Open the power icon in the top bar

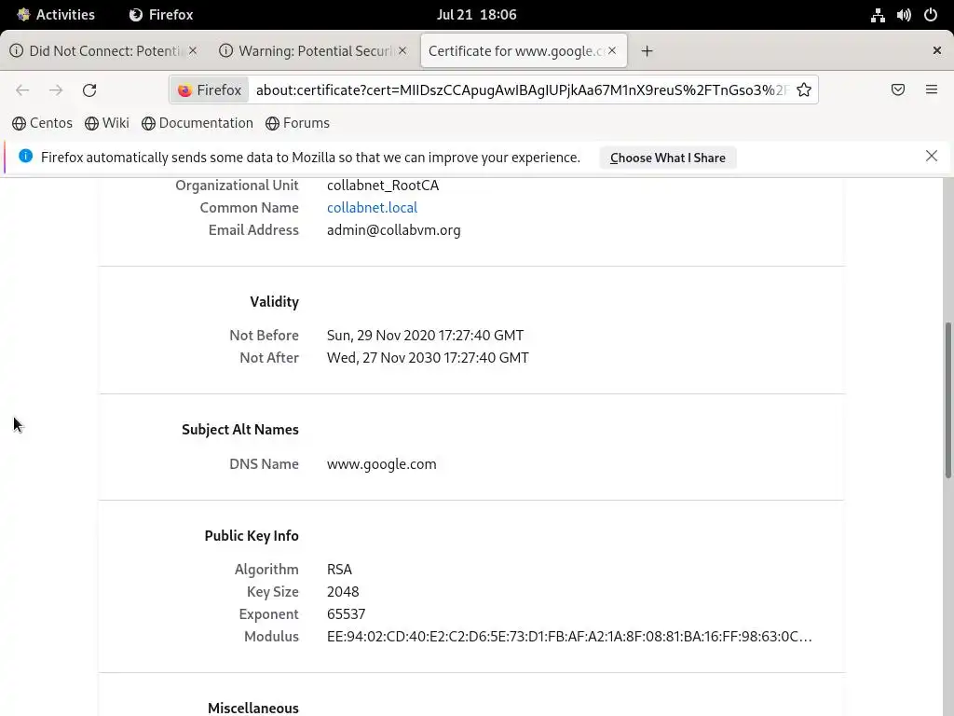tap(931, 15)
